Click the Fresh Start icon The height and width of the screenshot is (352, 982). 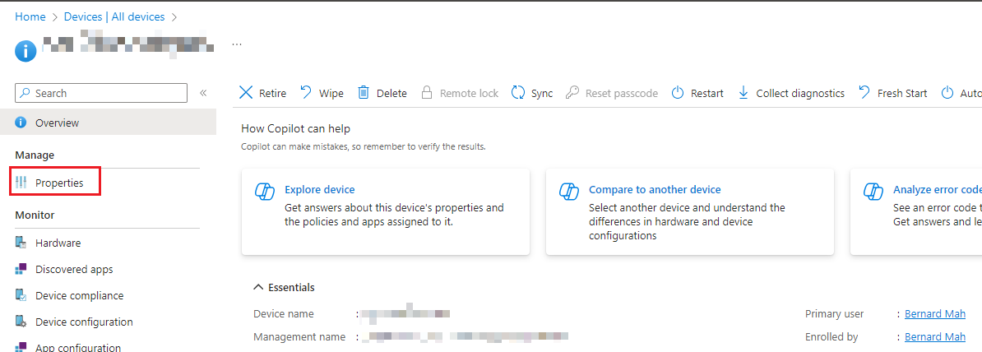point(864,93)
